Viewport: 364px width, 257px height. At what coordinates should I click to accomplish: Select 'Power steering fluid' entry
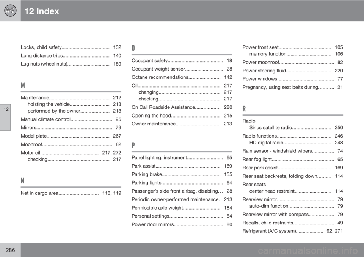(293, 71)
